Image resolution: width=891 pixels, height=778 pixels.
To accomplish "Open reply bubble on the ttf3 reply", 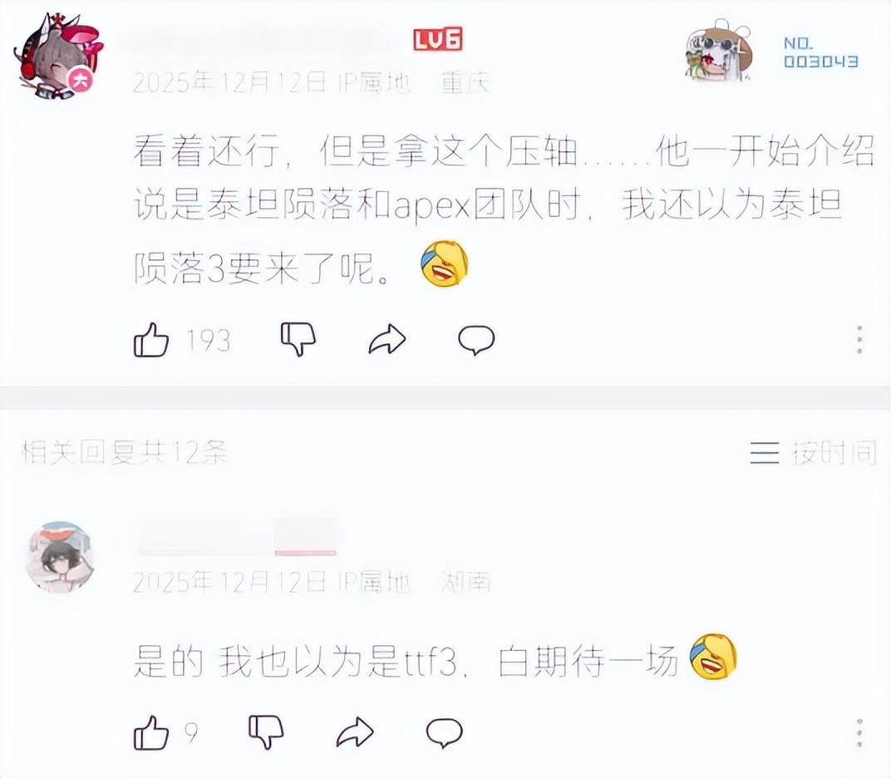I will (x=445, y=732).
